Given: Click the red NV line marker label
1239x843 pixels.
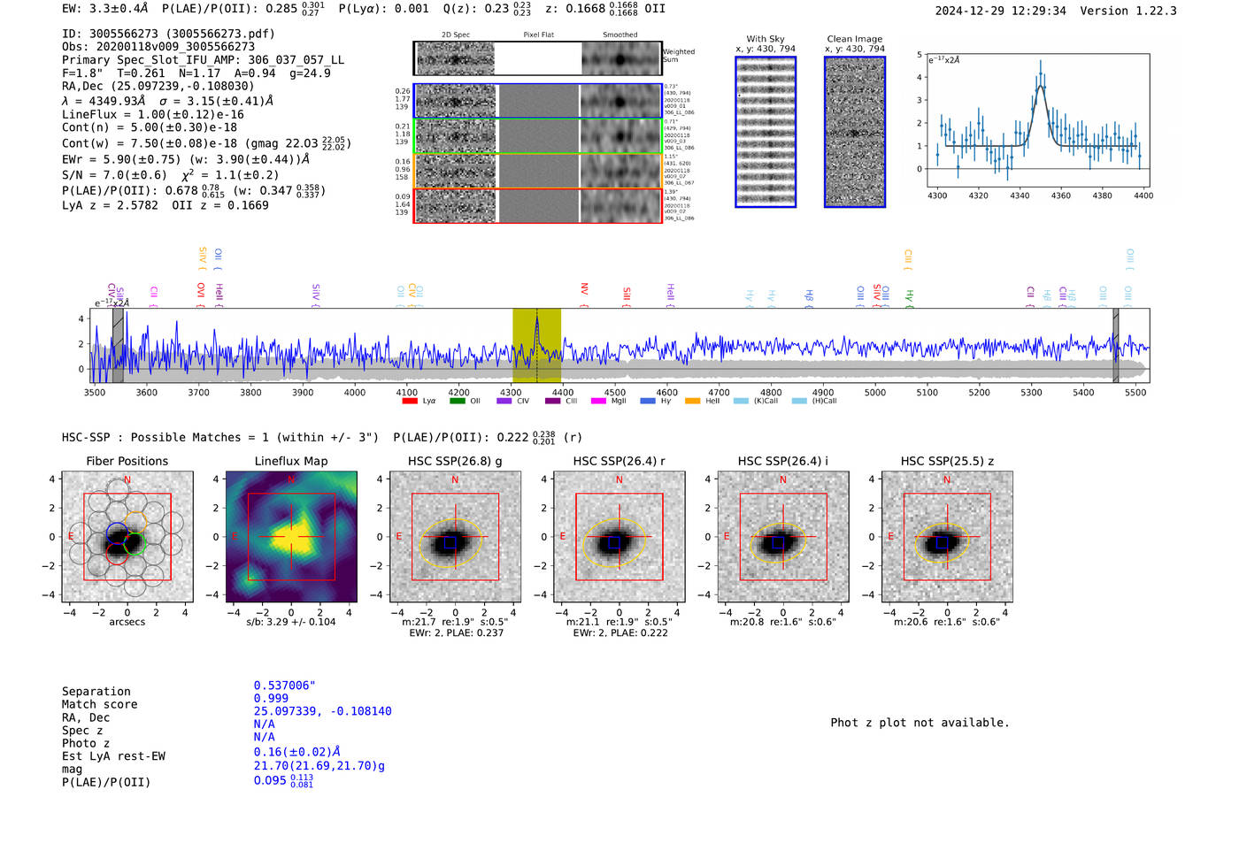Looking at the screenshot, I should tap(584, 288).
